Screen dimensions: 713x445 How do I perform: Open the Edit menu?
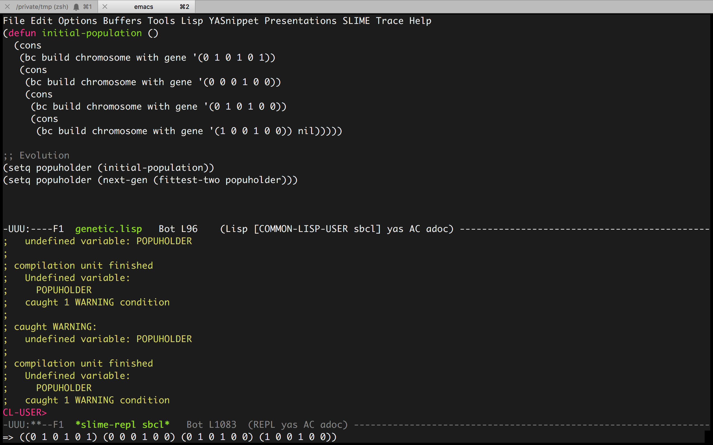[41, 21]
